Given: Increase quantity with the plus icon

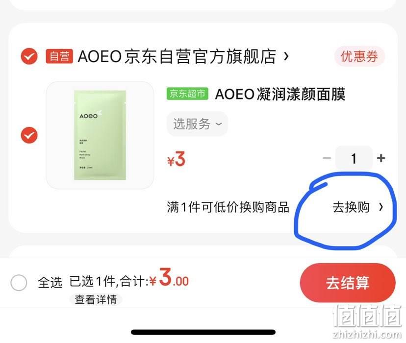Looking at the screenshot, I should [x=381, y=158].
